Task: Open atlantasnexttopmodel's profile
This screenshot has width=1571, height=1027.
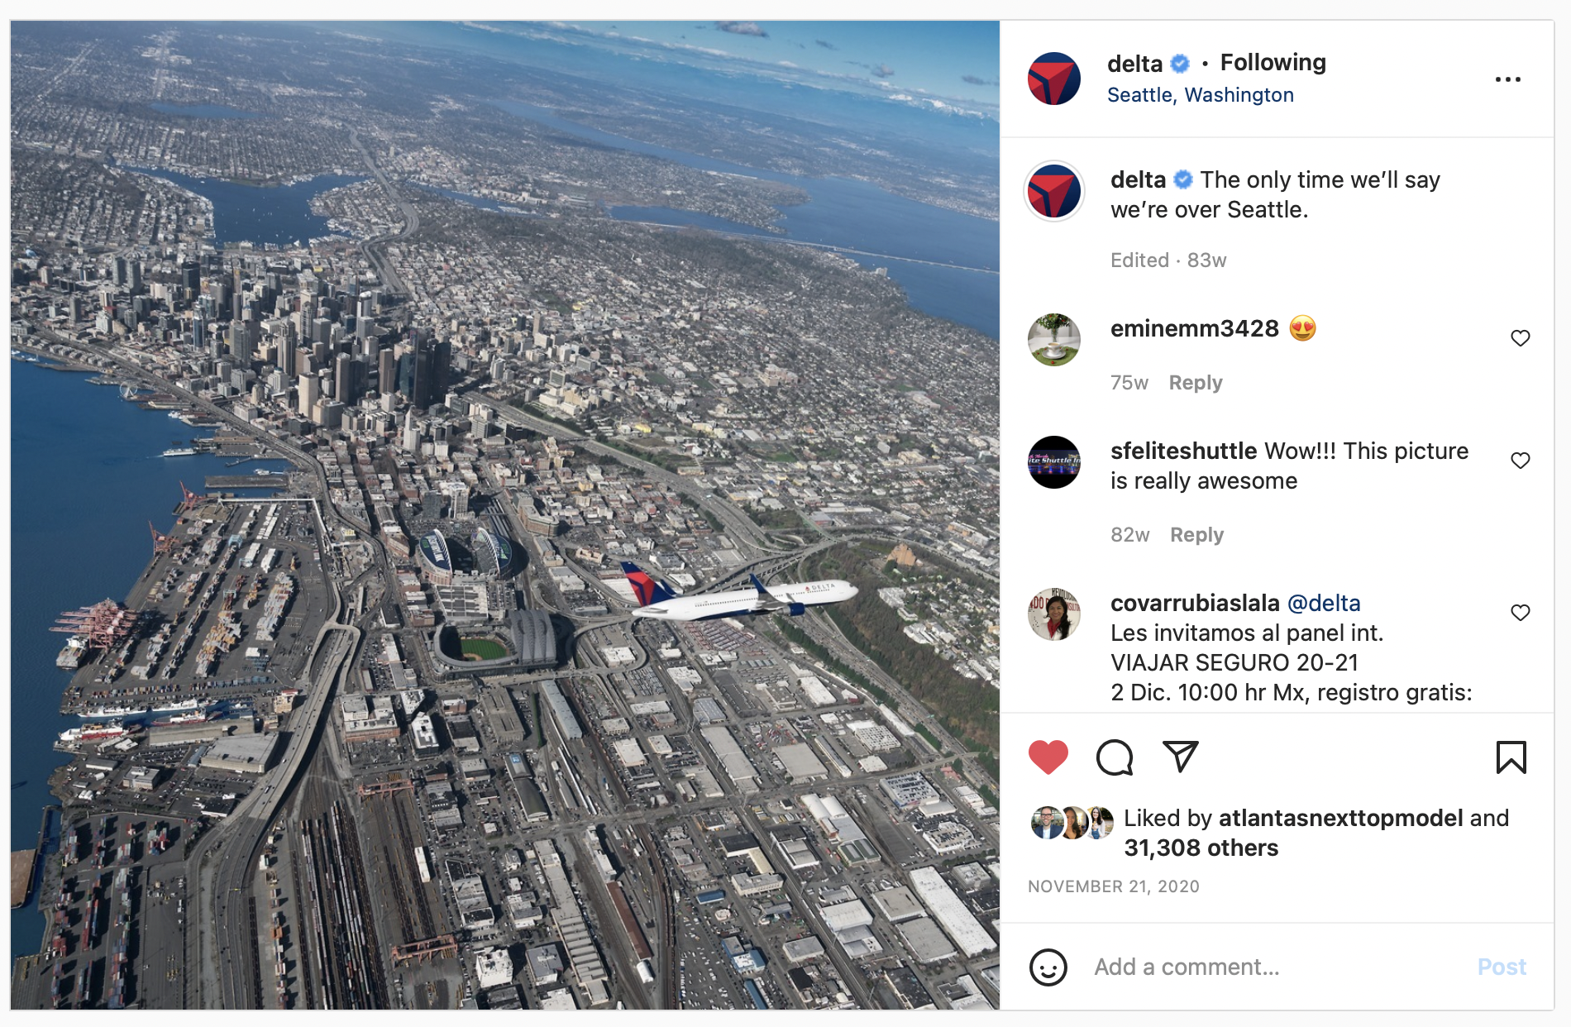Action: point(1340,819)
